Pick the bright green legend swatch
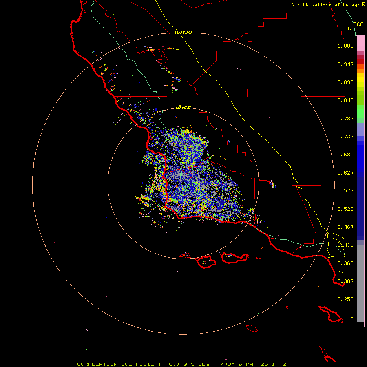 click(360, 111)
